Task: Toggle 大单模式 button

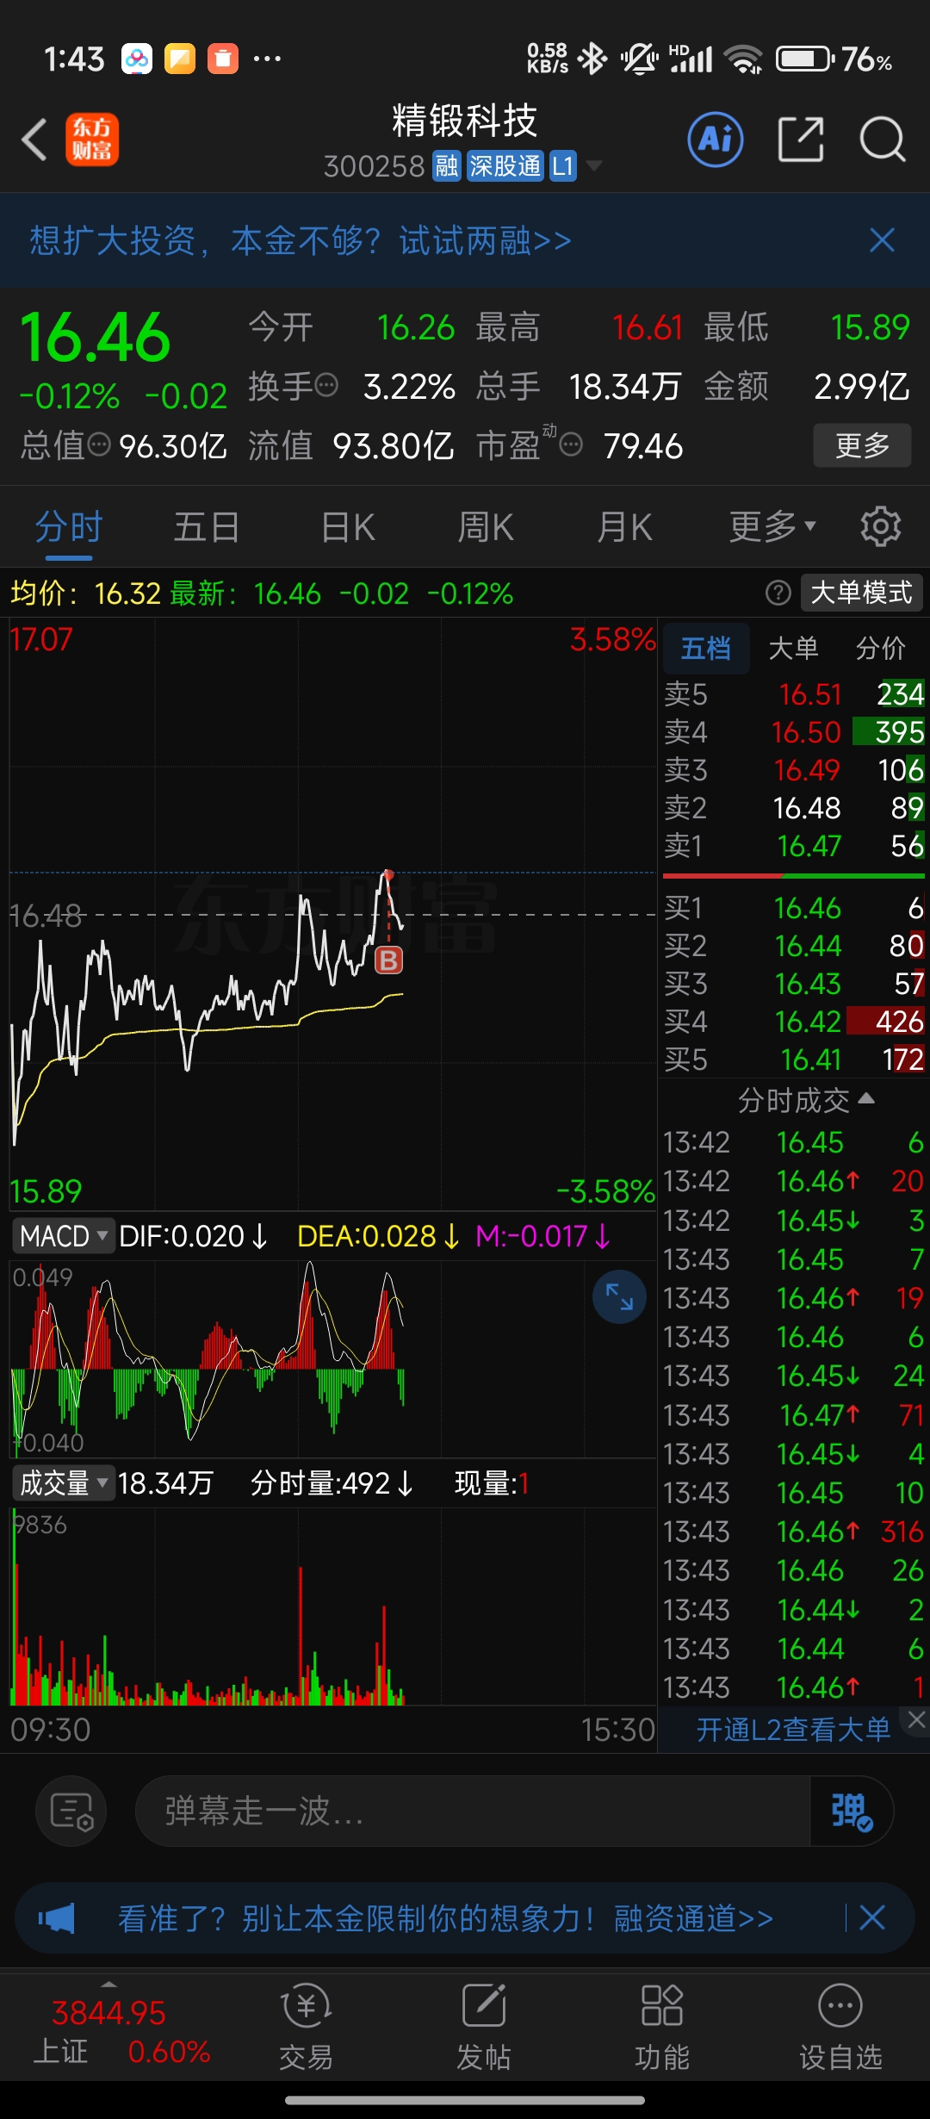Action: pos(861,593)
